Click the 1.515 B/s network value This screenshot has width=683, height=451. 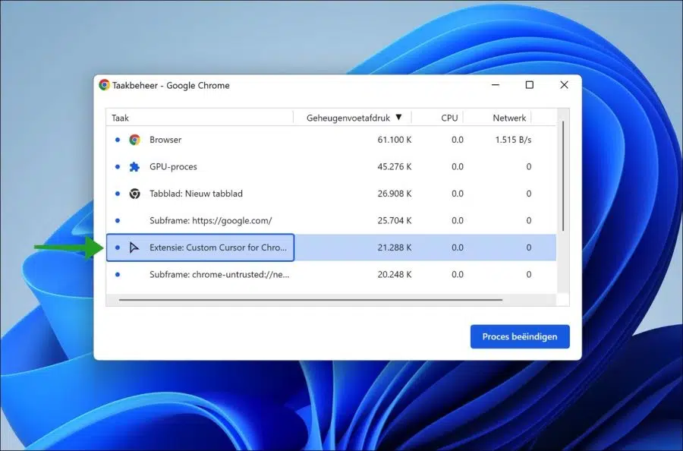click(x=513, y=140)
